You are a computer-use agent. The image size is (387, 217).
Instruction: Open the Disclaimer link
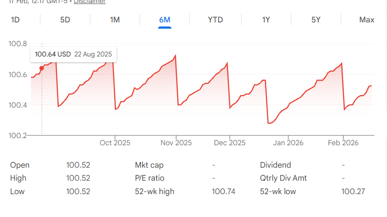click(90, 2)
